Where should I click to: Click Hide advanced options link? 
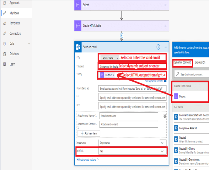88,159
